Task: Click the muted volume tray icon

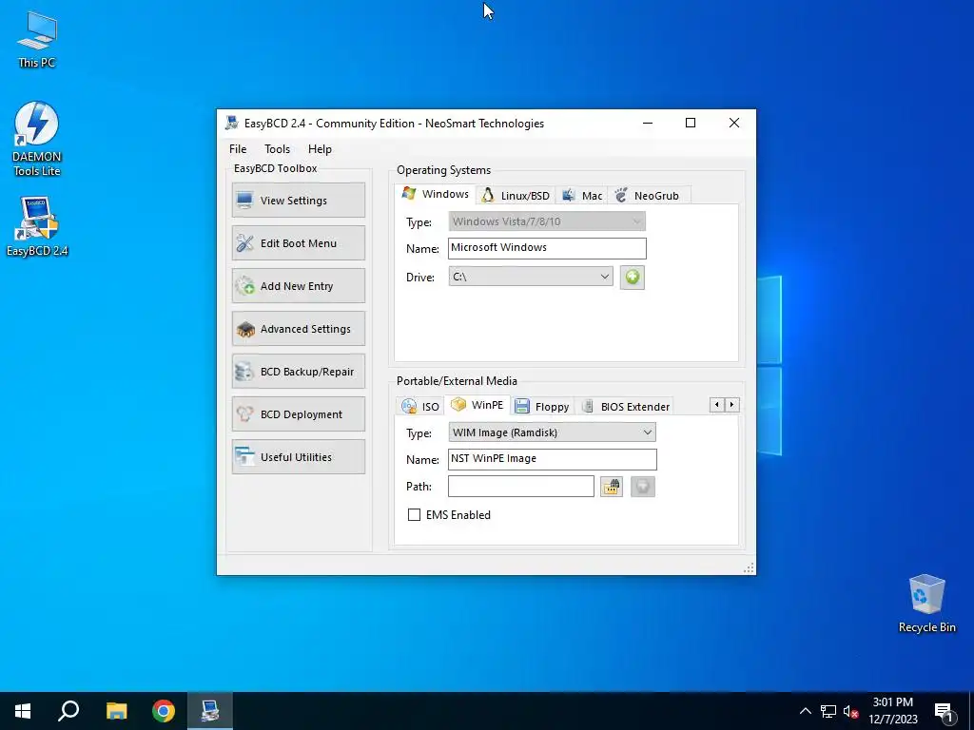Action: (x=851, y=711)
